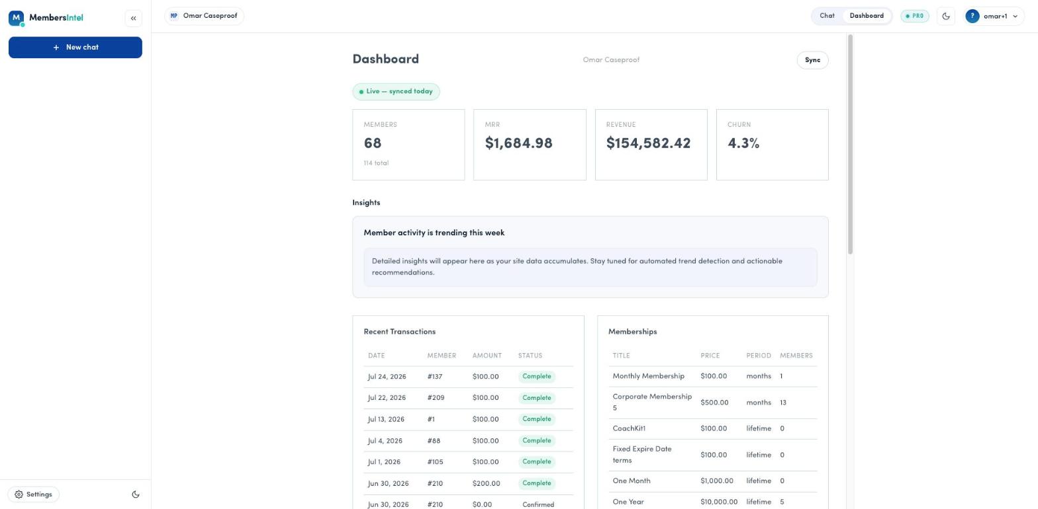Open the Omar Caseproof site selector
Screen dimensions: 1038x509
point(204,16)
